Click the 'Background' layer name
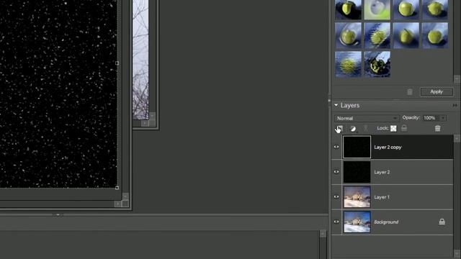Screen dimensions: 461x259 point(386,222)
